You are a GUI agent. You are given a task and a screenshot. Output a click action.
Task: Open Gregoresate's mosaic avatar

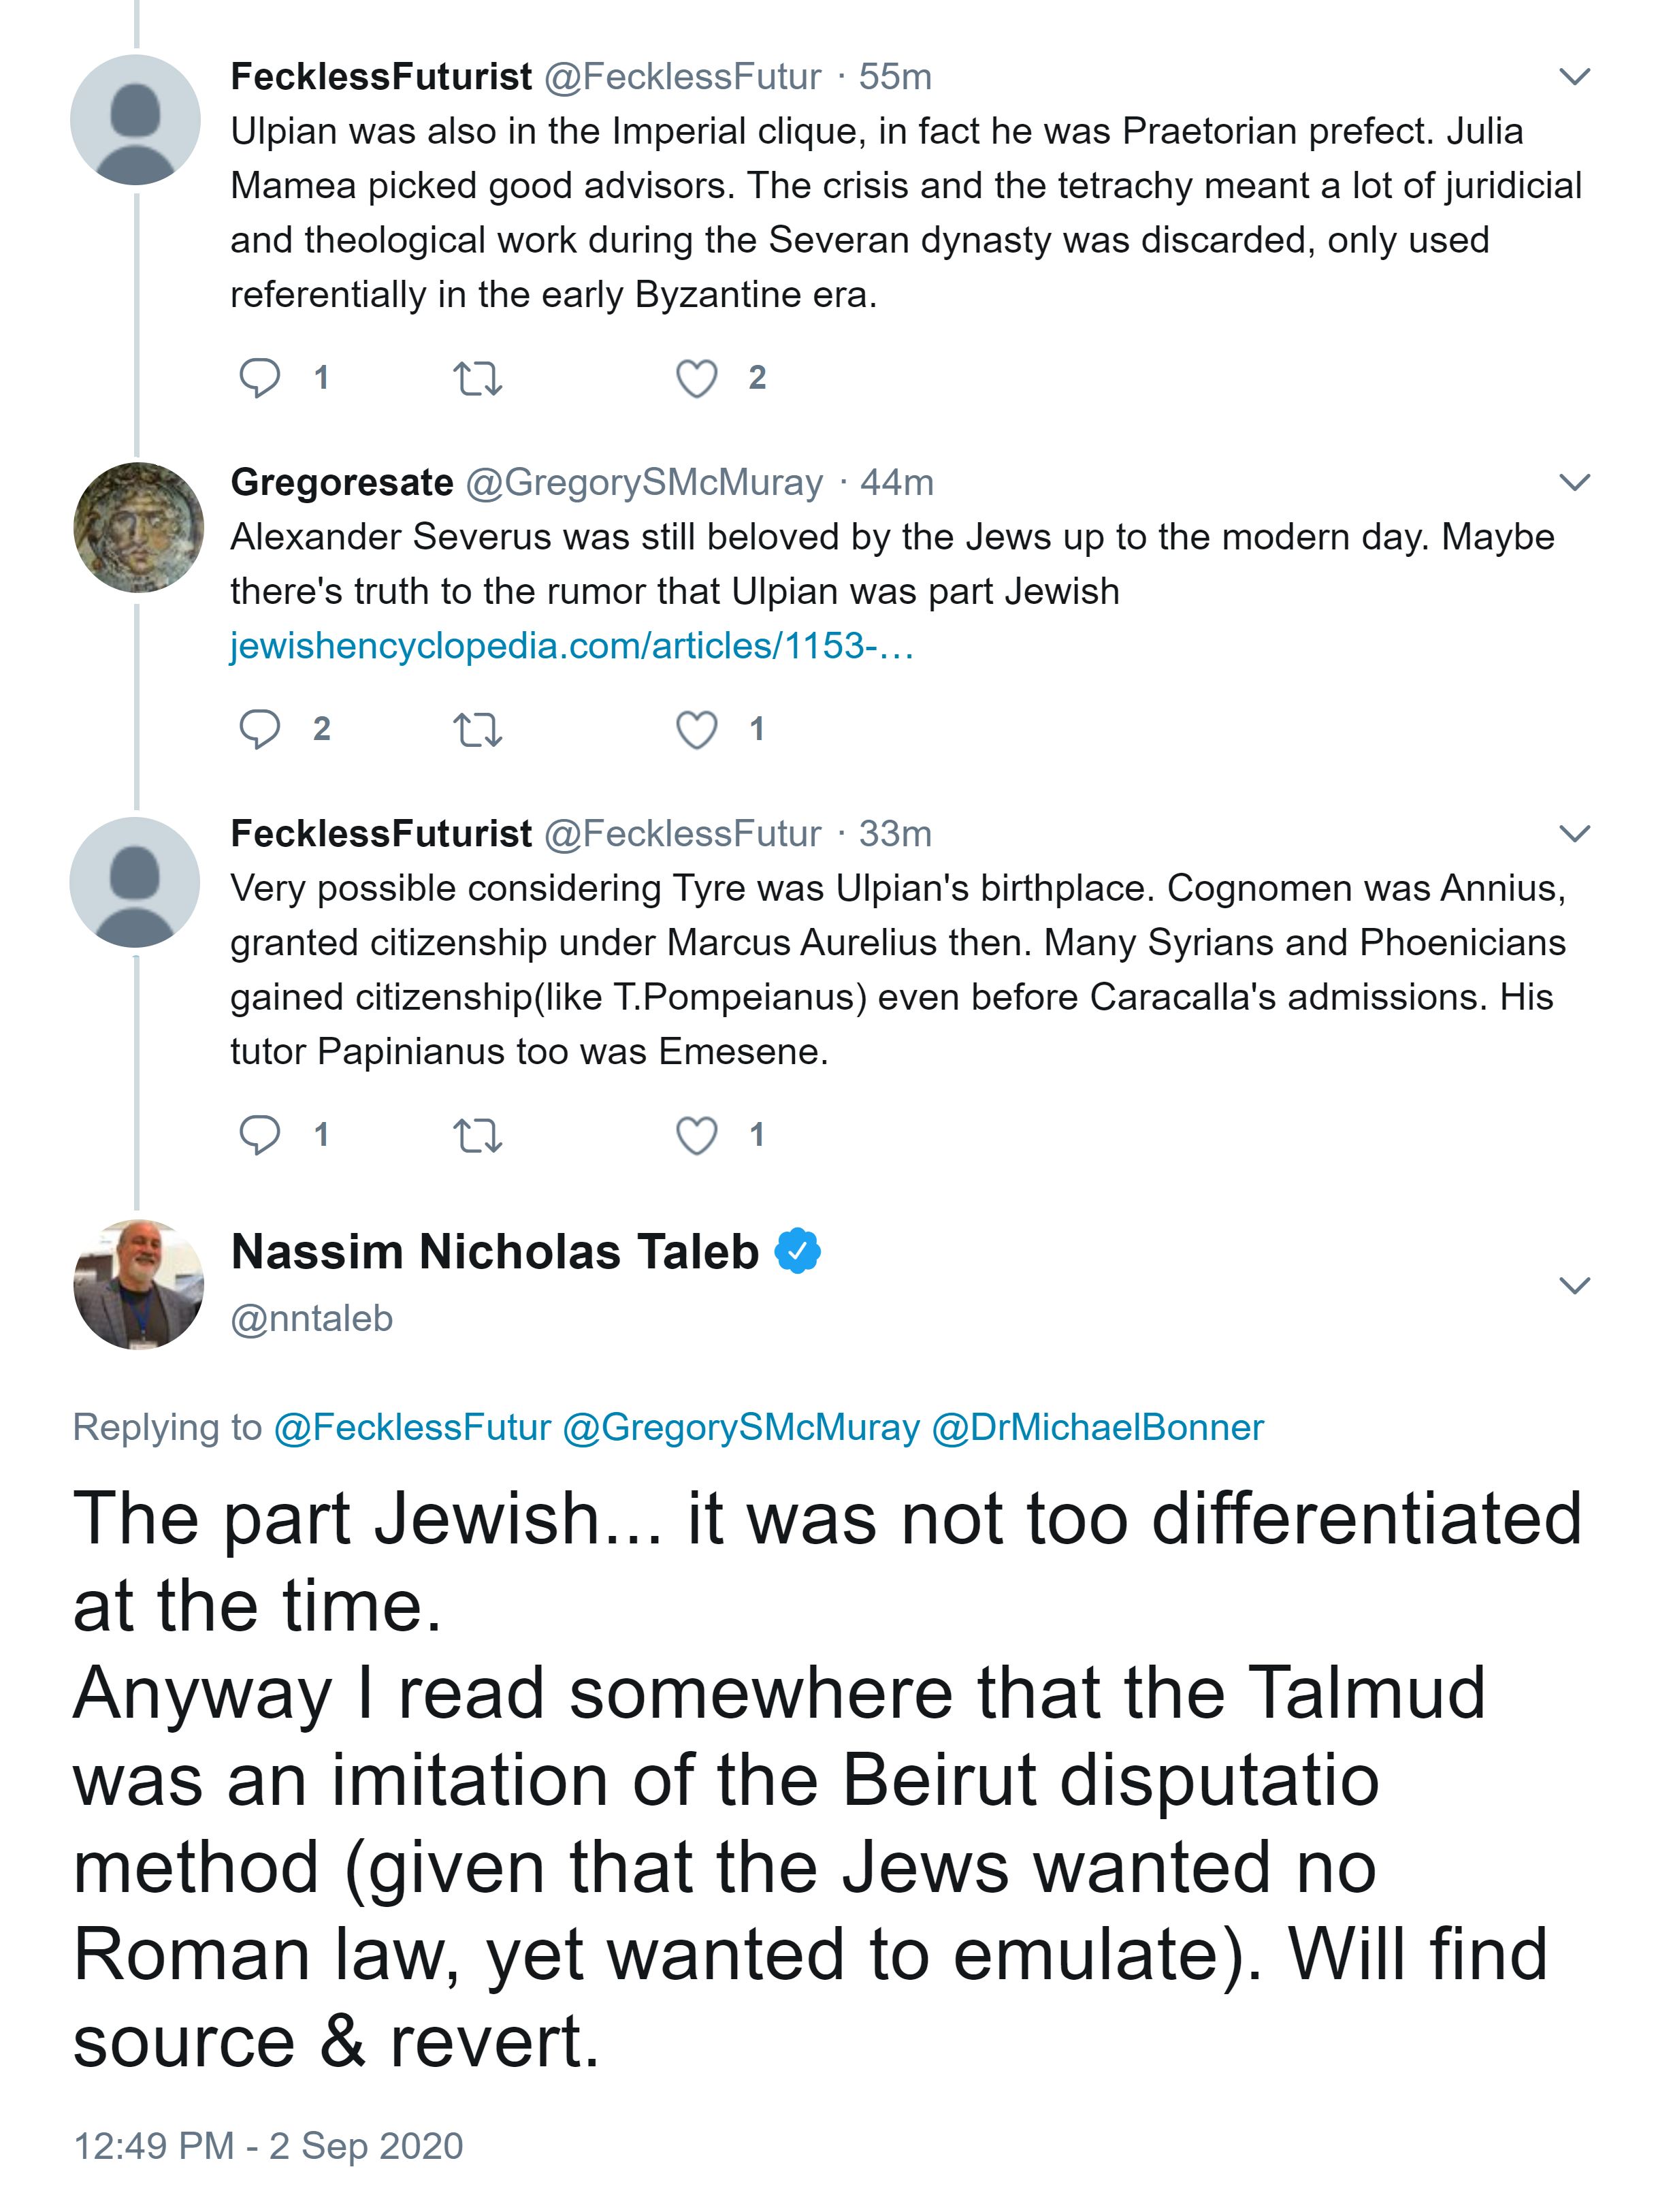[x=138, y=527]
